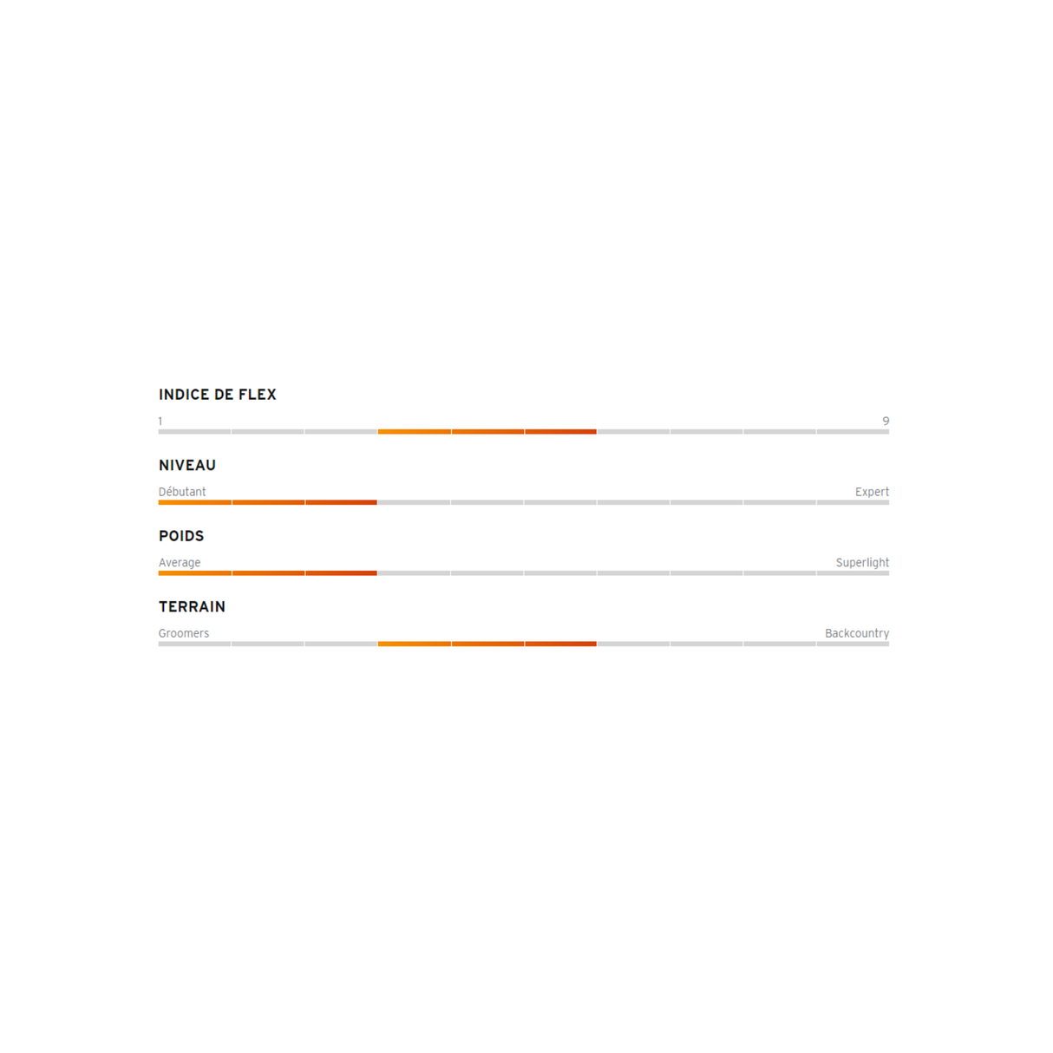The height and width of the screenshot is (1053, 1053).
Task: Click the Average weight label
Action: point(180,563)
